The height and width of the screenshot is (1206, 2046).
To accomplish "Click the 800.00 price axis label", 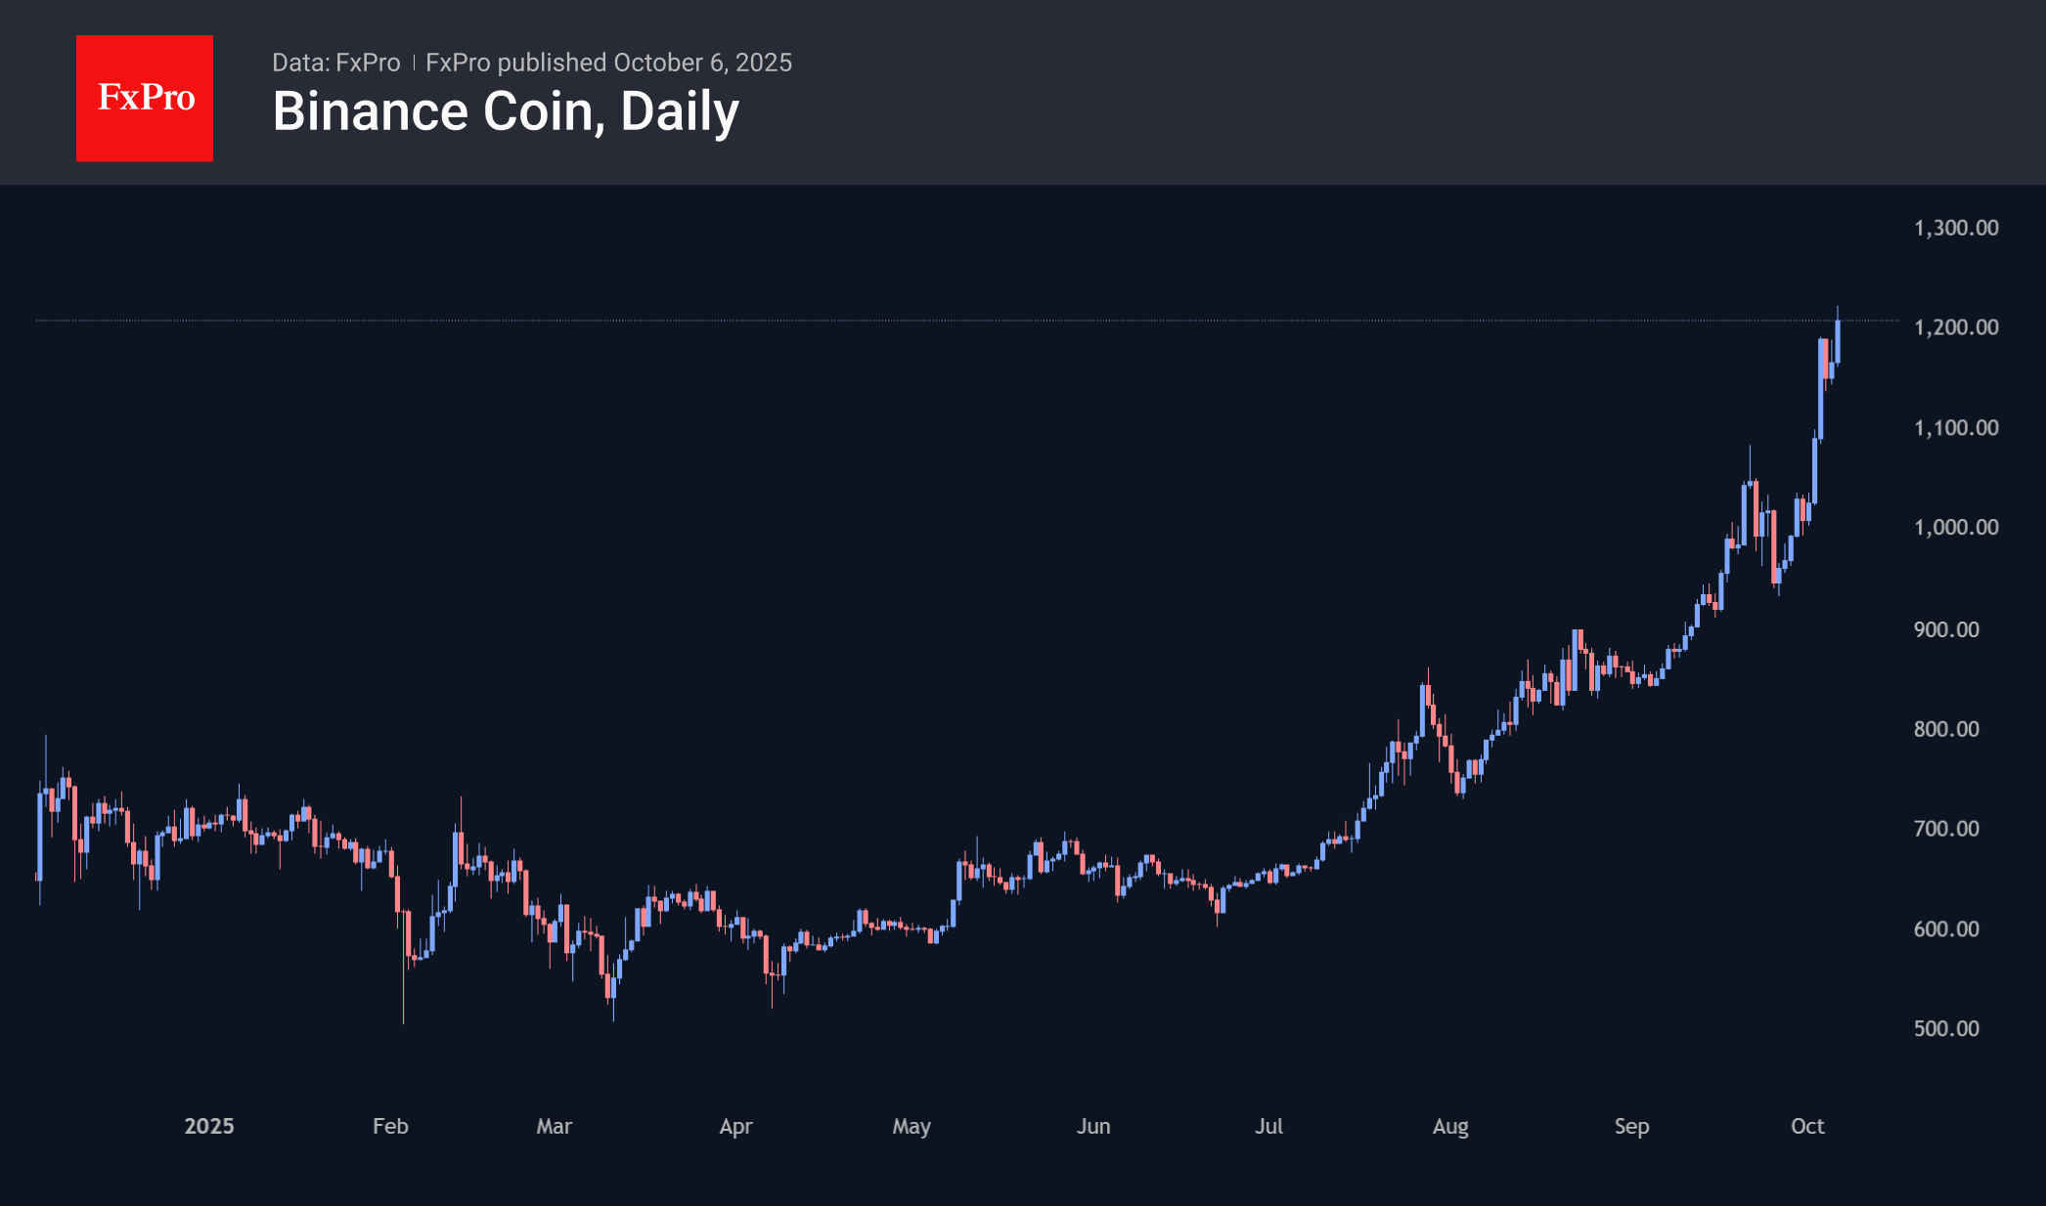I will (1945, 729).
